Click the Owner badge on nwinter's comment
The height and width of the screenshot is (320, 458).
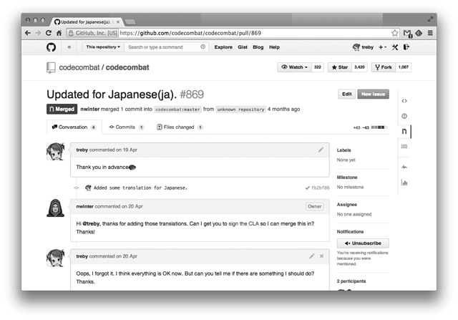pyautogui.click(x=314, y=206)
